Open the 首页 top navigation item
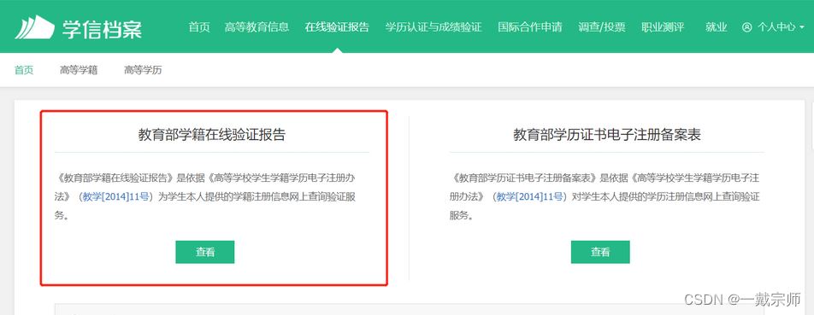This screenshot has height=315, width=814. [199, 27]
